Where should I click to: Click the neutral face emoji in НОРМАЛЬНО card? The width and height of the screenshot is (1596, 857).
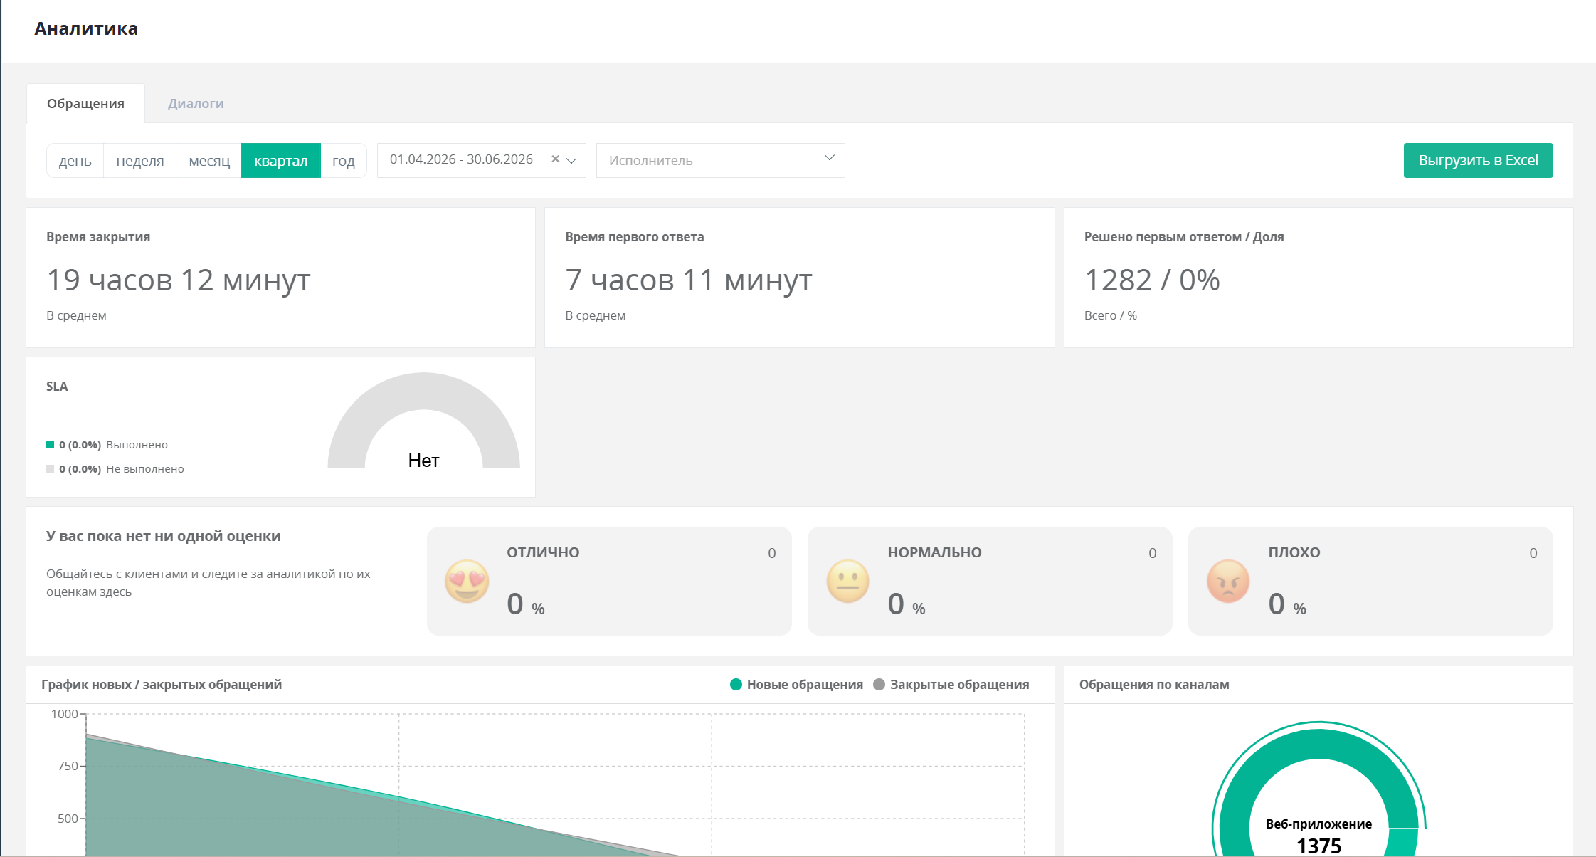tap(848, 582)
